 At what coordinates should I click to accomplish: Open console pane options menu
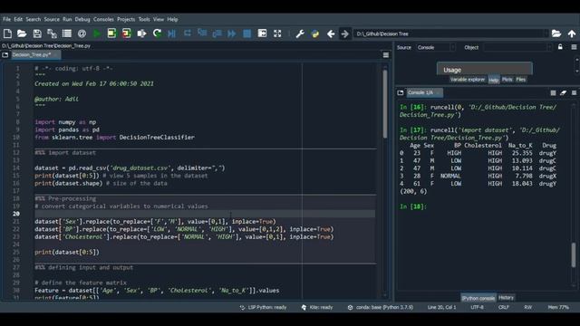coord(574,92)
